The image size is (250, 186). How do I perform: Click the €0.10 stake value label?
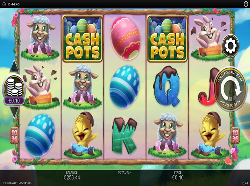pos(14,101)
